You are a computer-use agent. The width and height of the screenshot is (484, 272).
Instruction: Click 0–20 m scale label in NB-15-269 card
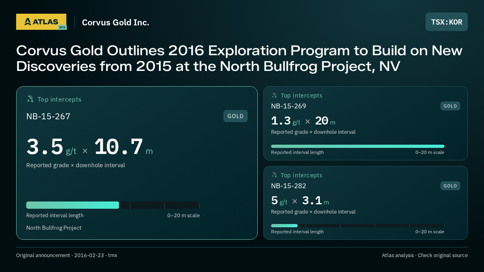coord(430,152)
